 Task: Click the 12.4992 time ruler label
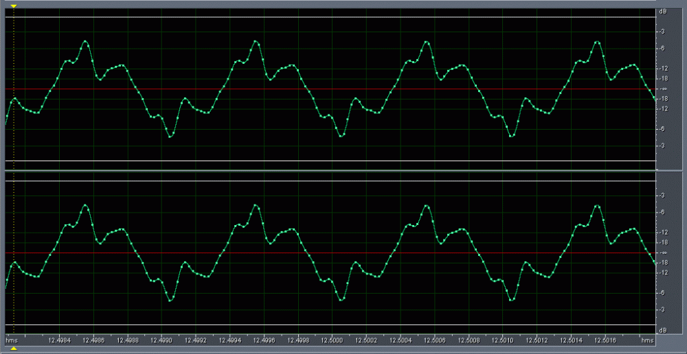point(195,340)
